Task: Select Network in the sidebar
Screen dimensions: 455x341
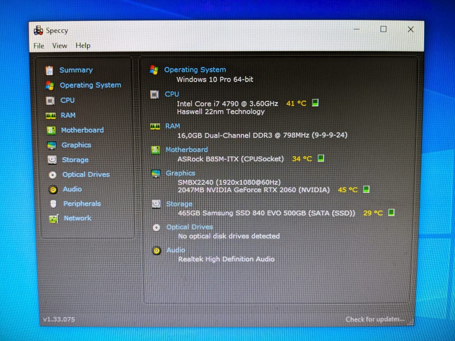Action: tap(77, 218)
